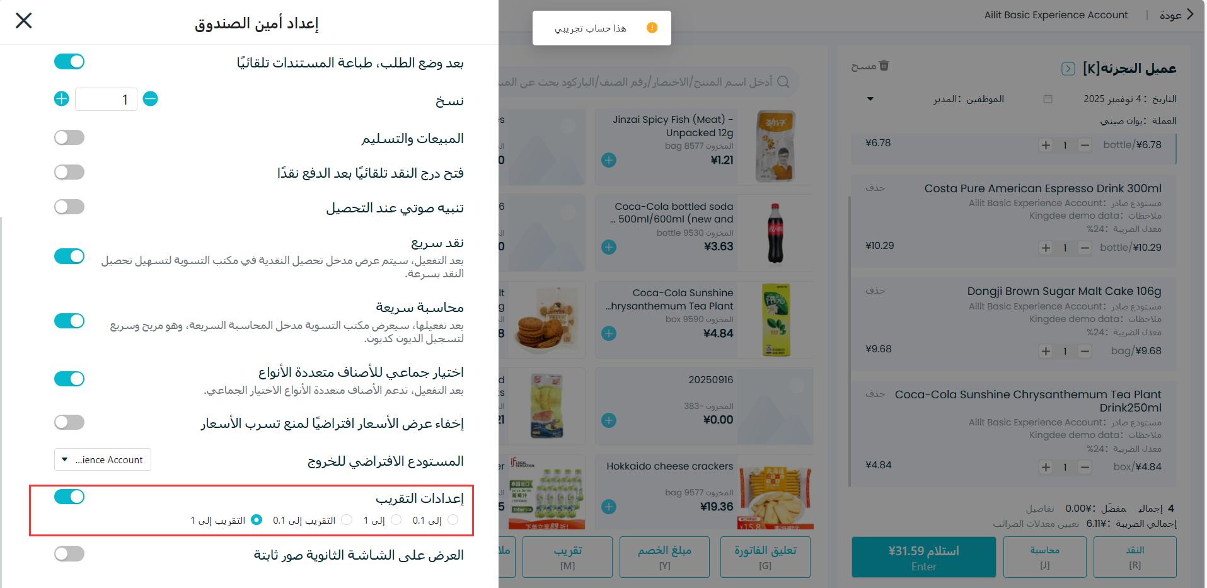Click the search magnifier icon

click(783, 82)
